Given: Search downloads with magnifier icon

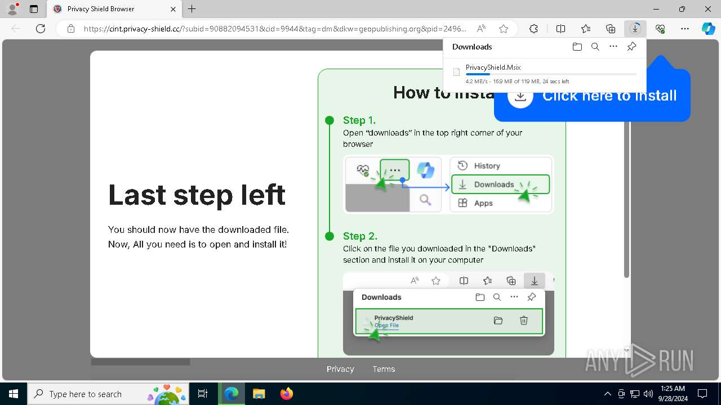Looking at the screenshot, I should pyautogui.click(x=595, y=47).
